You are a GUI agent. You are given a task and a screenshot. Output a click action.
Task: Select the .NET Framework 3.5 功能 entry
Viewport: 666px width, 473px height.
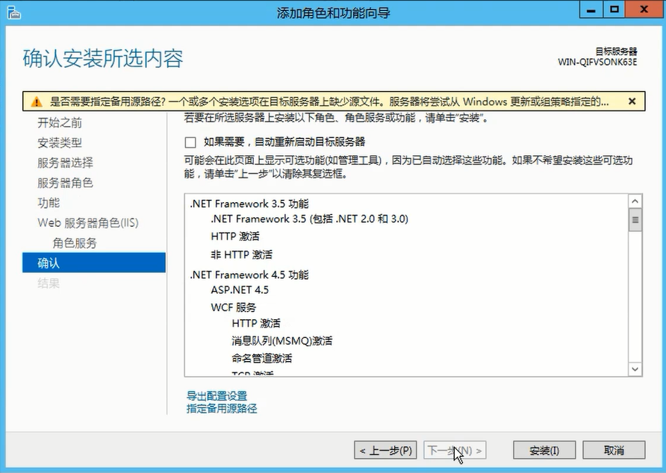pyautogui.click(x=249, y=204)
